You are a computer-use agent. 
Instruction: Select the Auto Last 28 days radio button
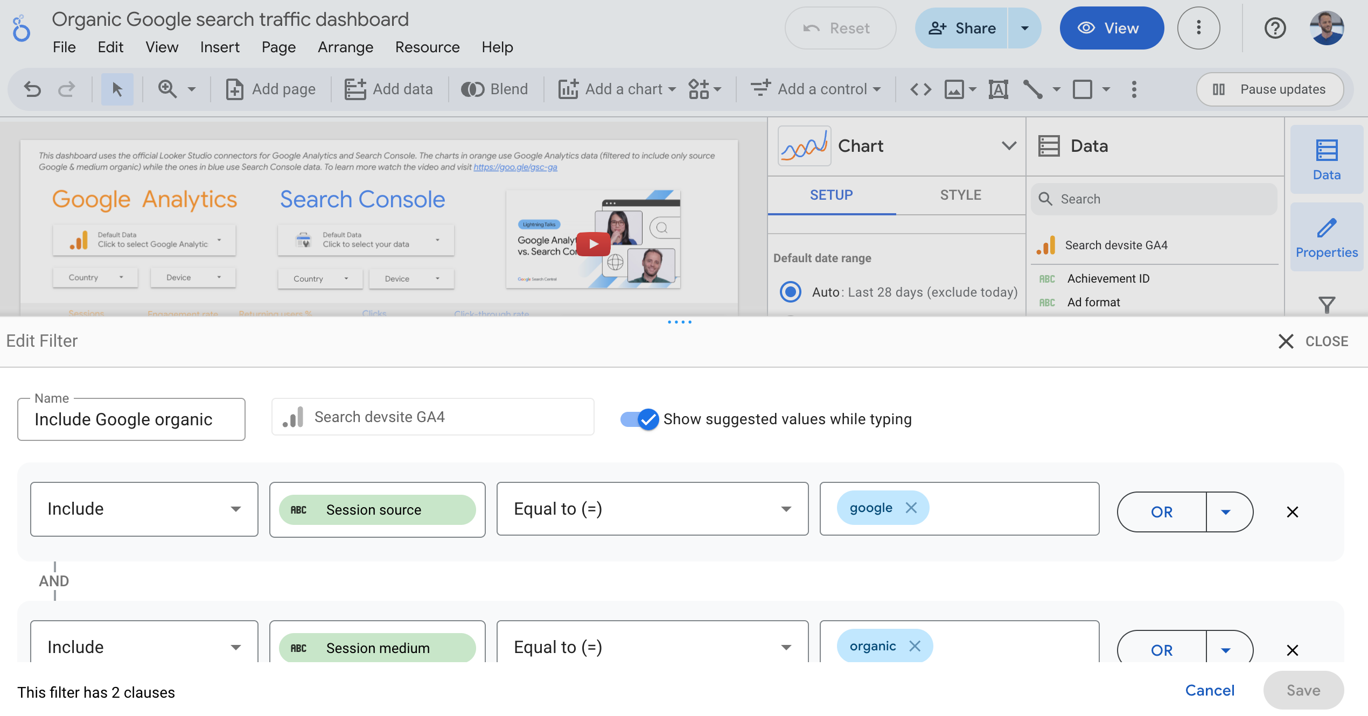[x=786, y=291]
